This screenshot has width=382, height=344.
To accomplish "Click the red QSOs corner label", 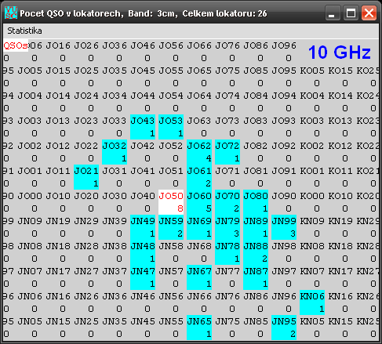I will [x=16, y=45].
